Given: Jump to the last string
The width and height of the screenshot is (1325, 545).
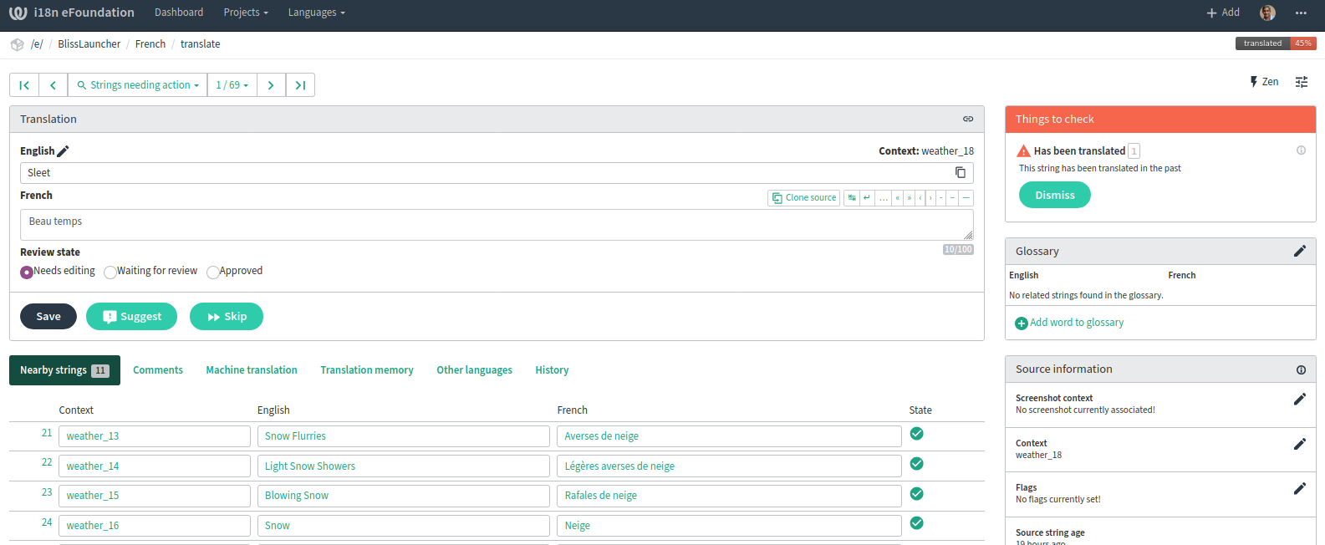Looking at the screenshot, I should coord(300,85).
